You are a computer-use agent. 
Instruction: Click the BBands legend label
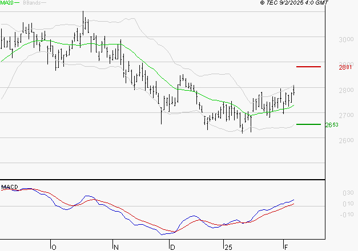pos(32,3)
